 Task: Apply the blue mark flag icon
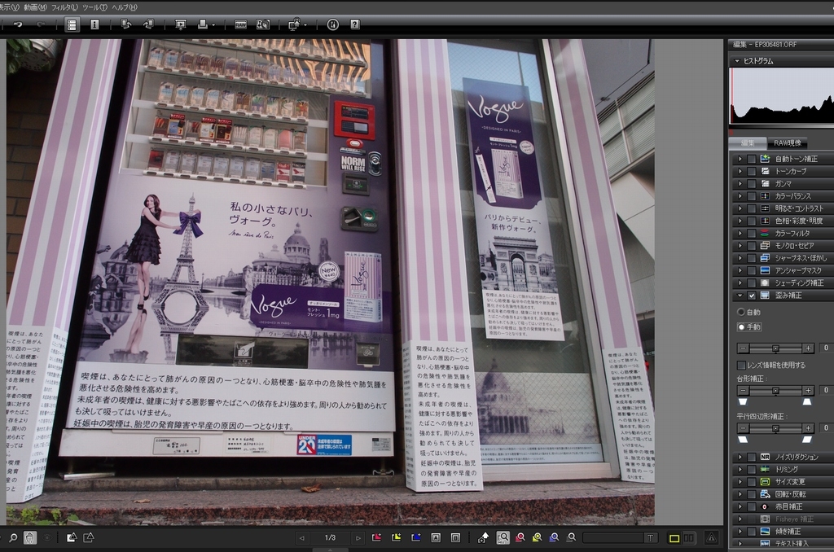(416, 538)
